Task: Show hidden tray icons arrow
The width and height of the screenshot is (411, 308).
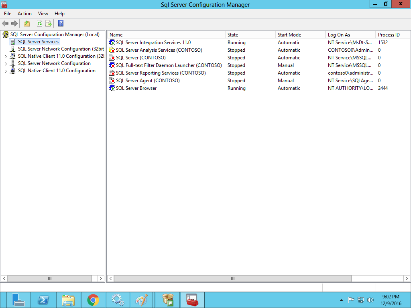Action: (341, 300)
